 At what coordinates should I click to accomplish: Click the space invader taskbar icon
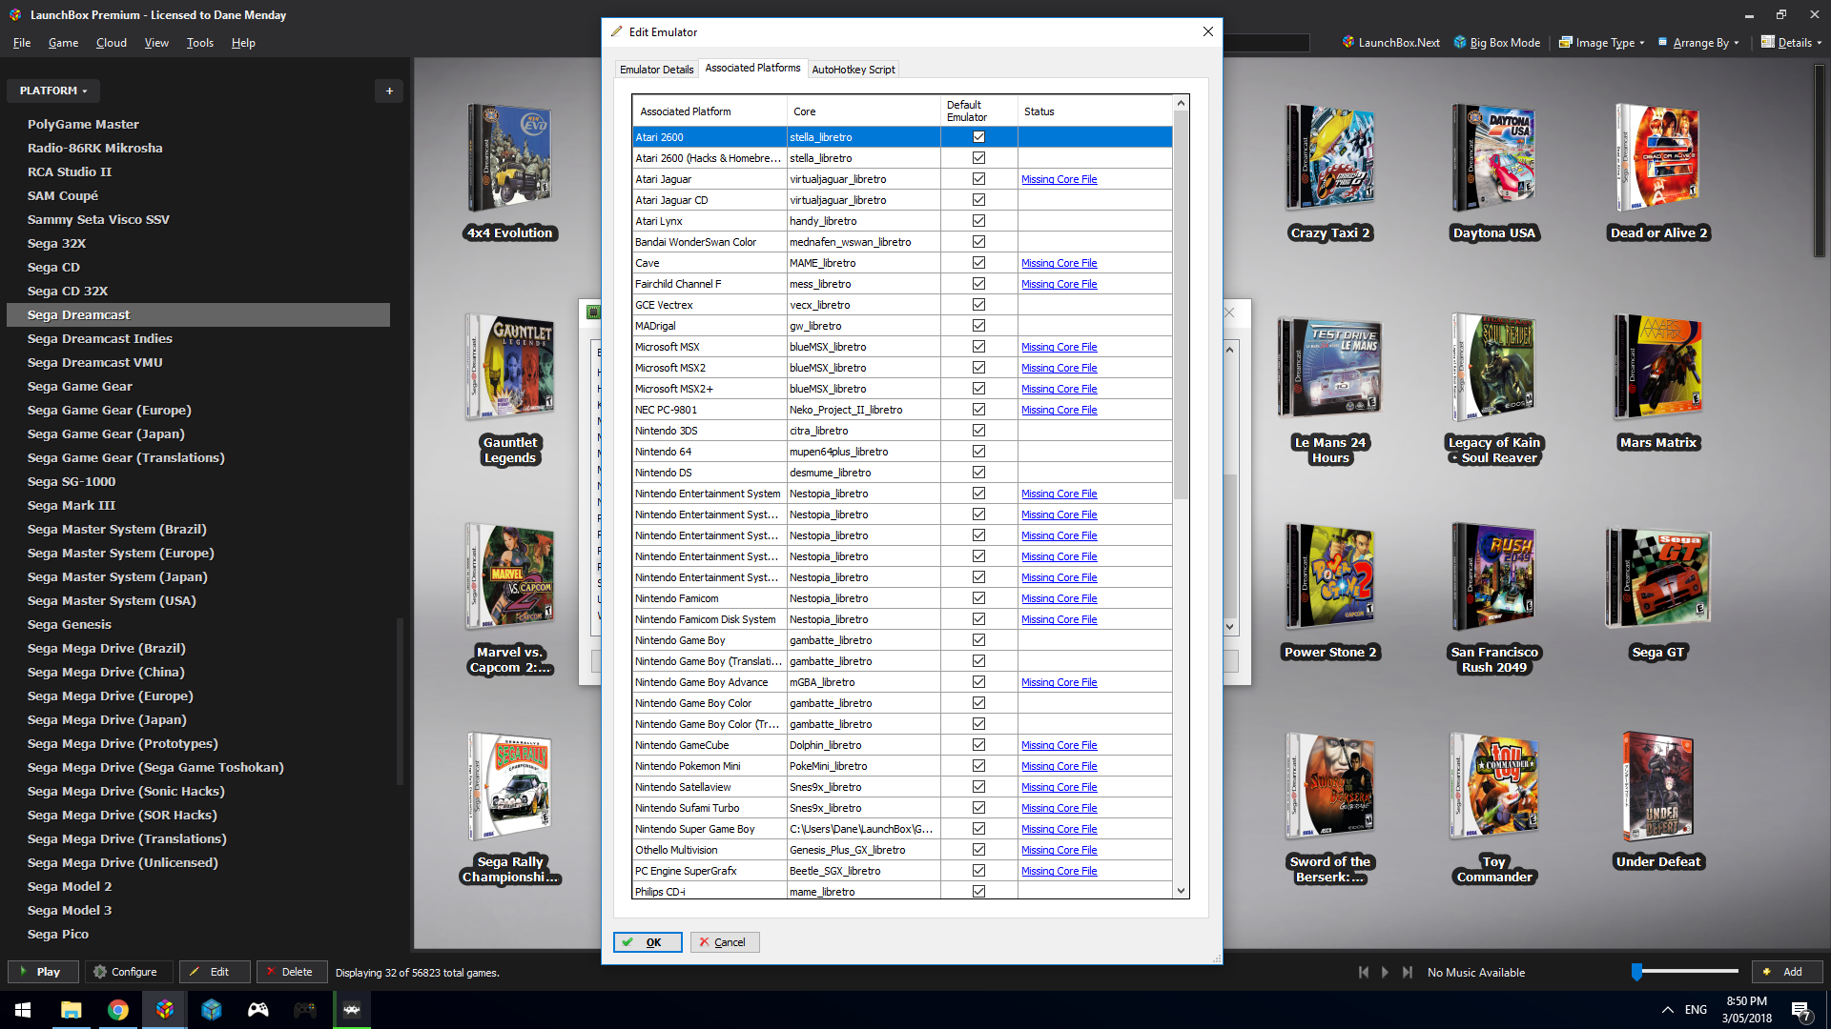click(351, 1010)
